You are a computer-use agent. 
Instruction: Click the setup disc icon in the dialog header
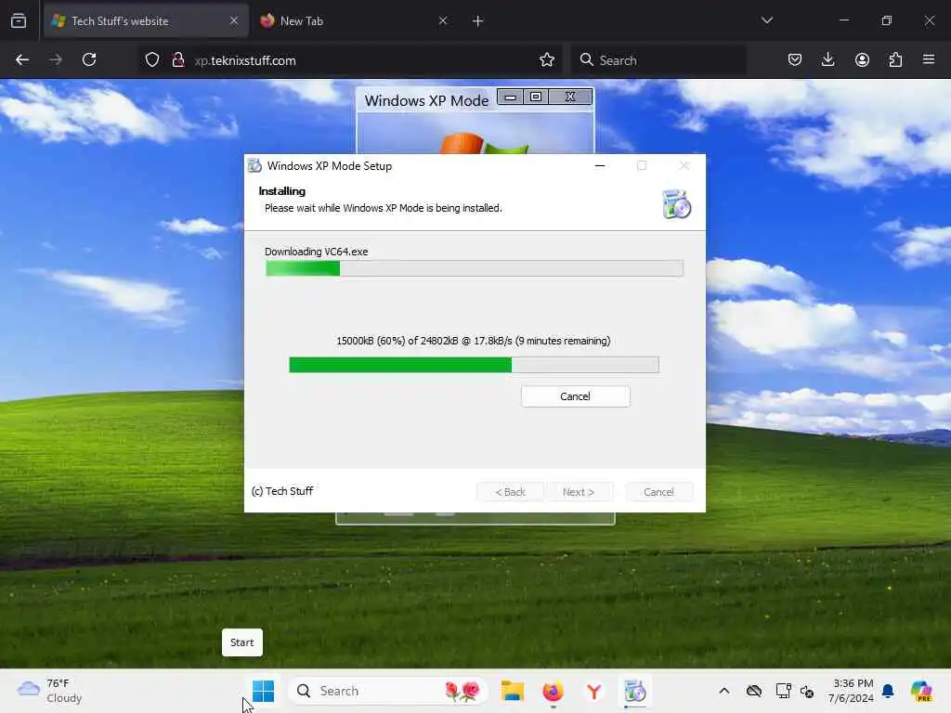(676, 204)
